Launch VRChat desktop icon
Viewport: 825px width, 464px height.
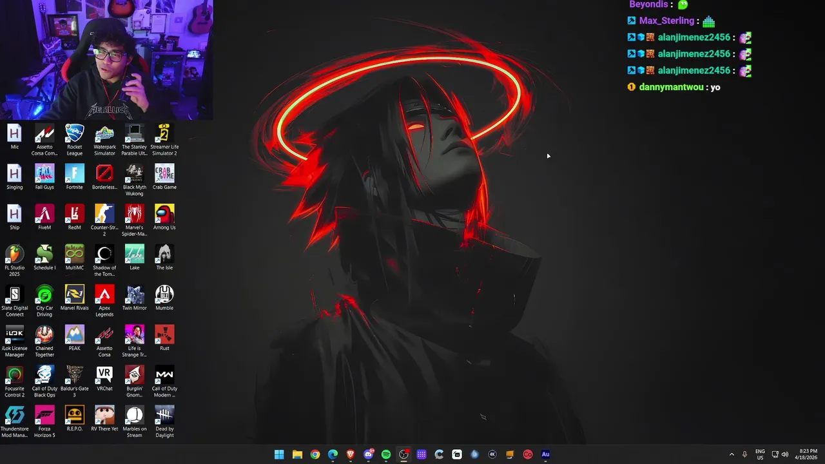click(x=104, y=379)
